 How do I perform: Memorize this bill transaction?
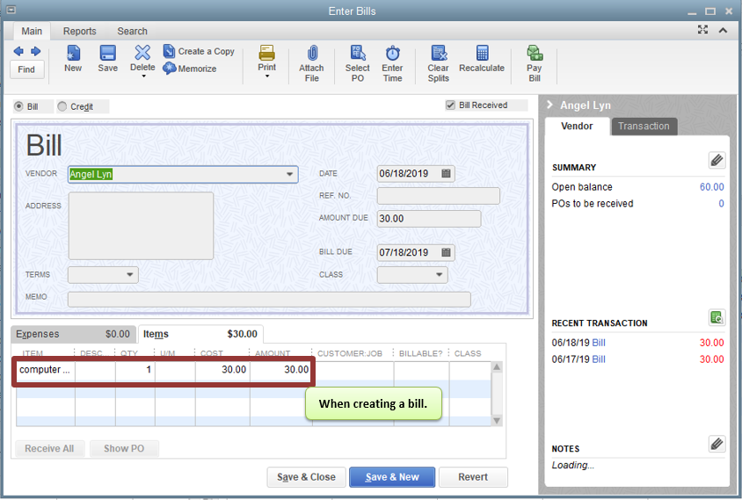pyautogui.click(x=190, y=69)
